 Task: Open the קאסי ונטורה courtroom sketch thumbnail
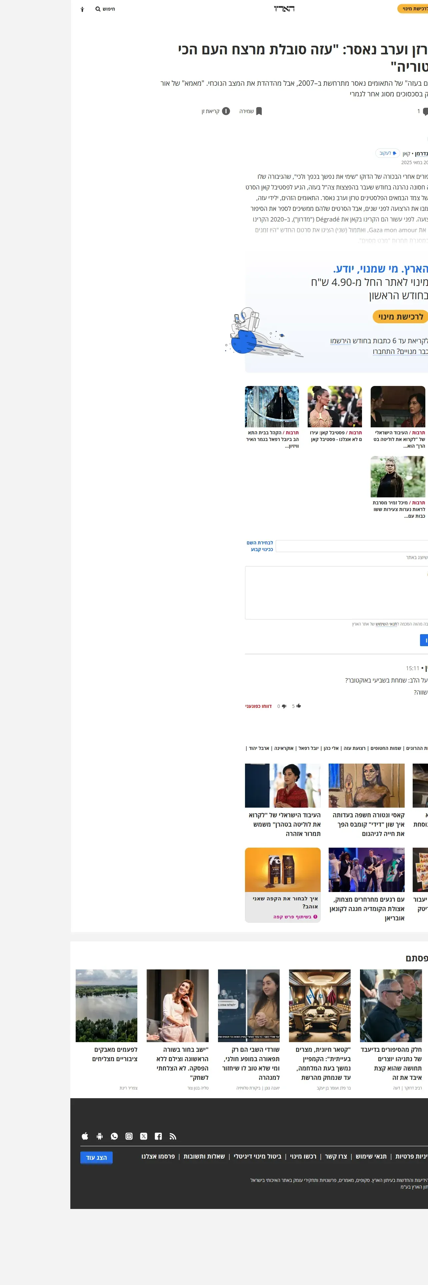pyautogui.click(x=367, y=785)
